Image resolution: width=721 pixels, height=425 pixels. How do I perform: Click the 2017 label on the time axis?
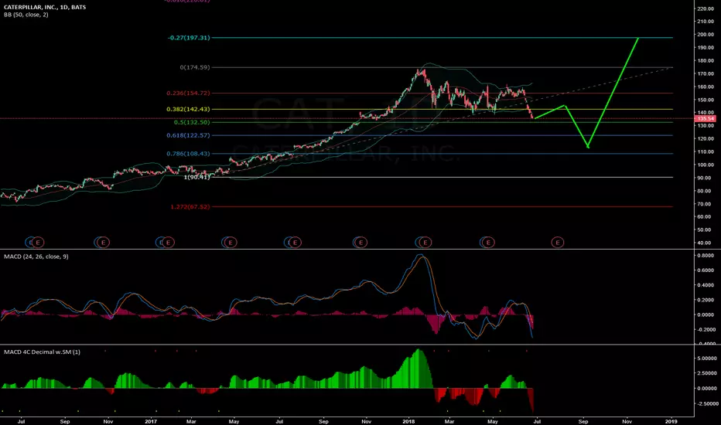[x=151, y=421]
